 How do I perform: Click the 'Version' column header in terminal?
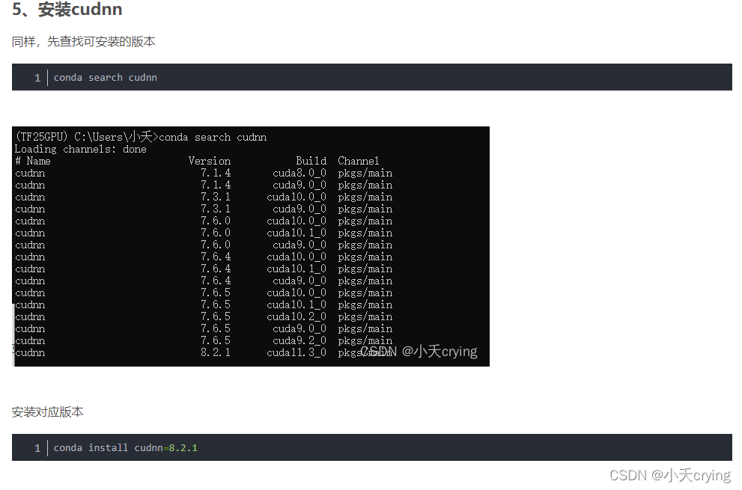[209, 162]
